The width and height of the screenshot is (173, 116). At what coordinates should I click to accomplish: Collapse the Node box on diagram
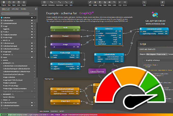tap(79, 27)
